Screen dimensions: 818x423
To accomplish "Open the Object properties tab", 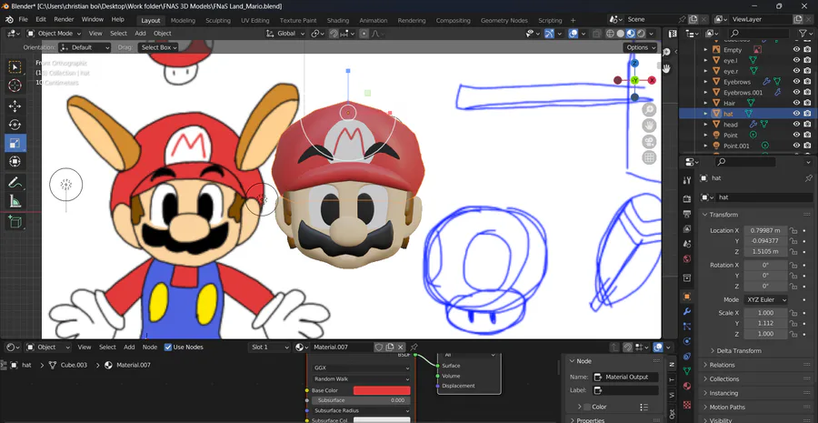I will [x=687, y=297].
